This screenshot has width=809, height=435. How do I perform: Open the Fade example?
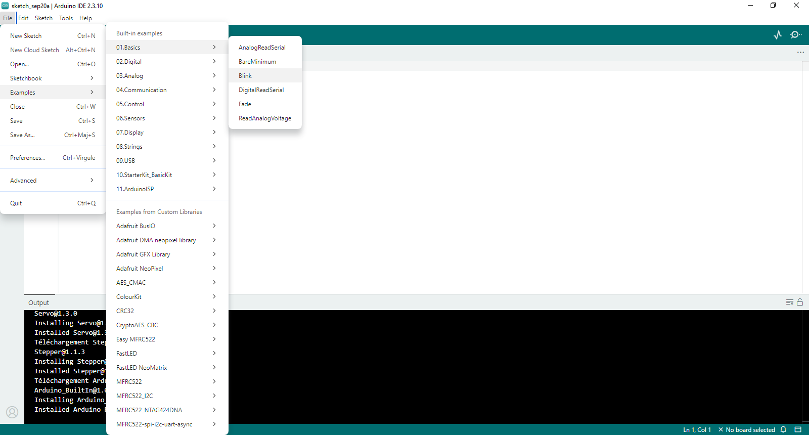[265, 104]
